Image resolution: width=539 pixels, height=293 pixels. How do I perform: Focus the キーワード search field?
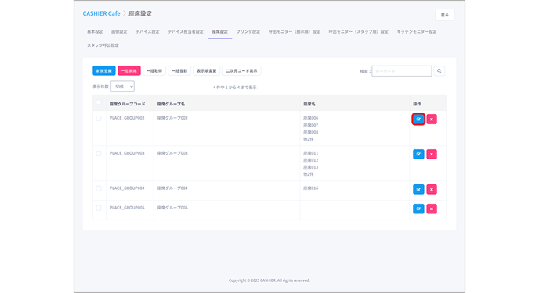click(x=401, y=71)
